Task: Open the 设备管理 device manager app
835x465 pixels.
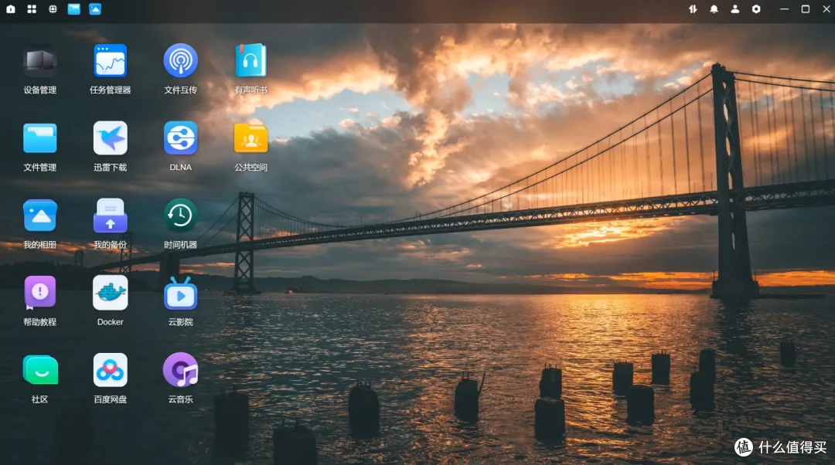Action: pyautogui.click(x=40, y=62)
